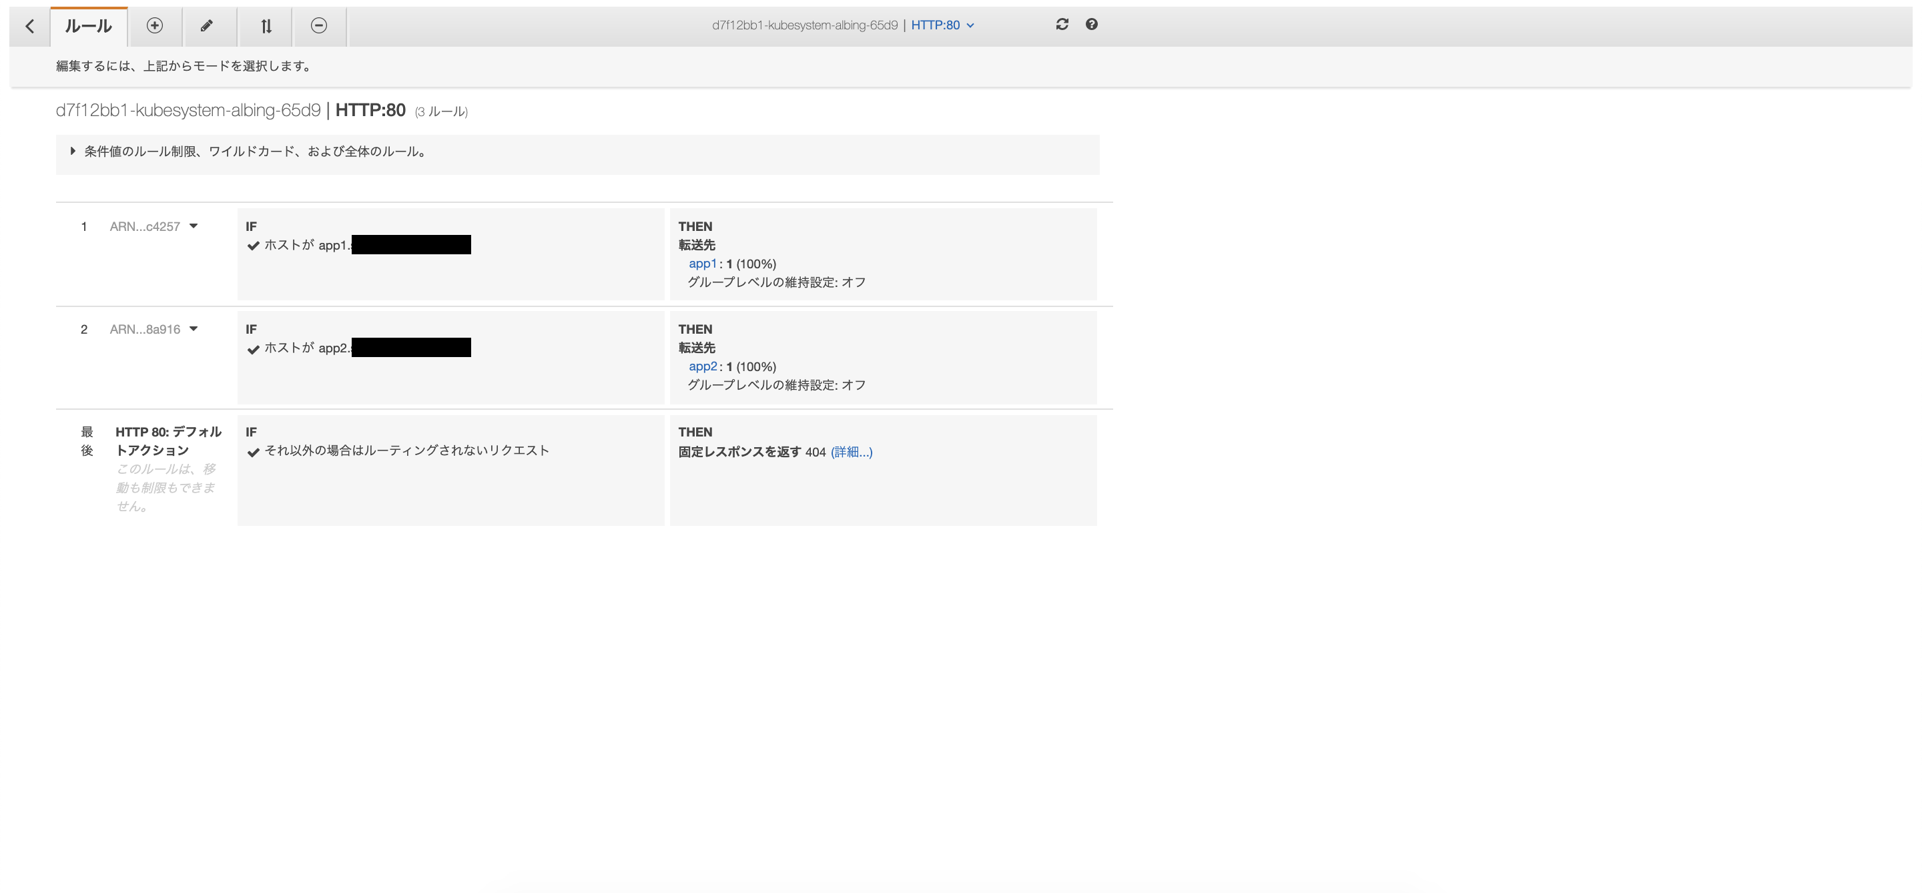The image size is (1922, 893).
Task: Open HTTP:80 listener dropdown in header
Action: pyautogui.click(x=942, y=25)
